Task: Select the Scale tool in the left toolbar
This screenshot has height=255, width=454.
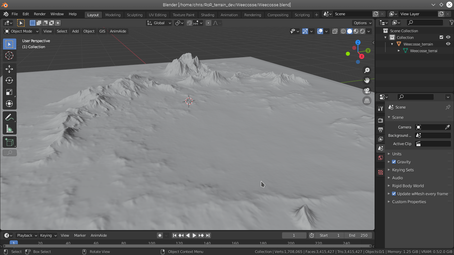Action: click(x=9, y=92)
